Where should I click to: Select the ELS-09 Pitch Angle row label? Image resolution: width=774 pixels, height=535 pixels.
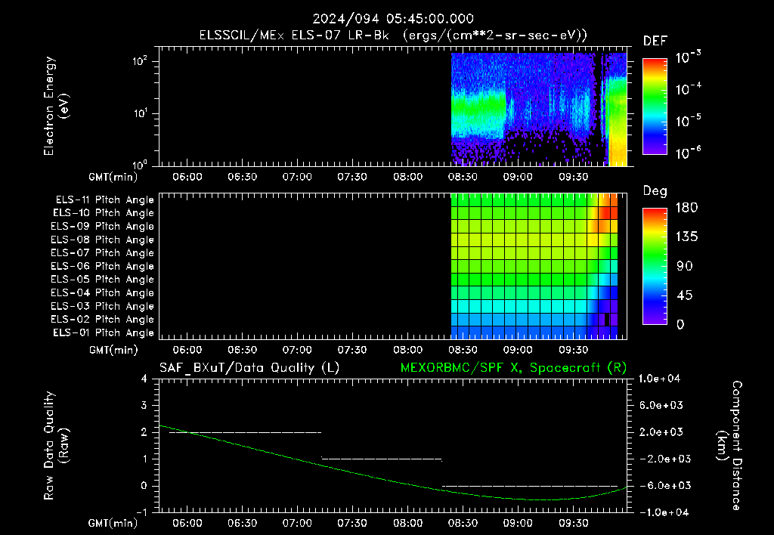(x=102, y=227)
